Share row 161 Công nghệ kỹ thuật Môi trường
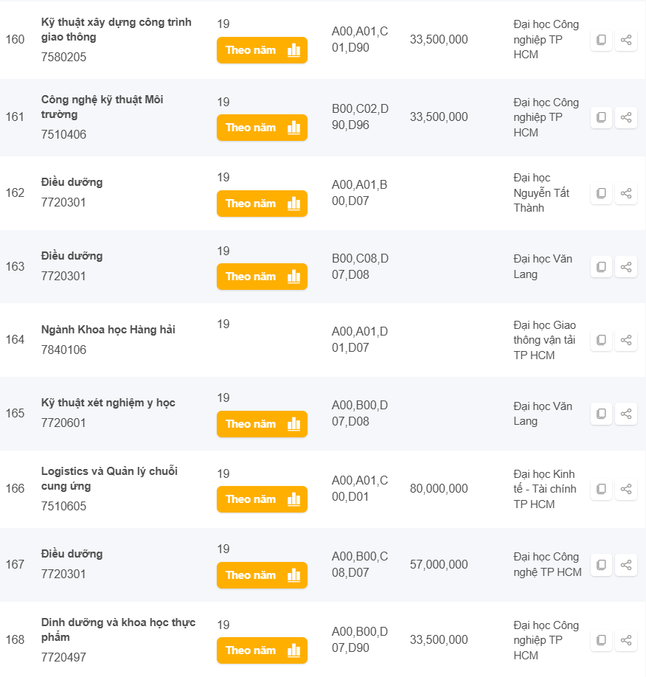The image size is (646, 677). tap(626, 117)
